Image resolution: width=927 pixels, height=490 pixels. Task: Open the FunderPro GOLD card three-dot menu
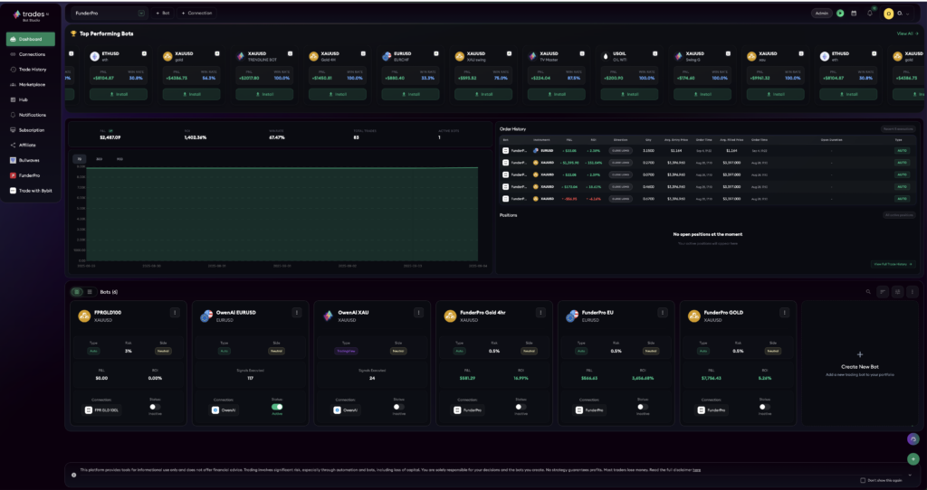click(x=785, y=312)
